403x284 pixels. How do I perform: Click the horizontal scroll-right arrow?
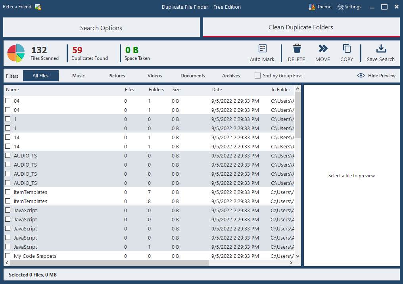coord(291,263)
